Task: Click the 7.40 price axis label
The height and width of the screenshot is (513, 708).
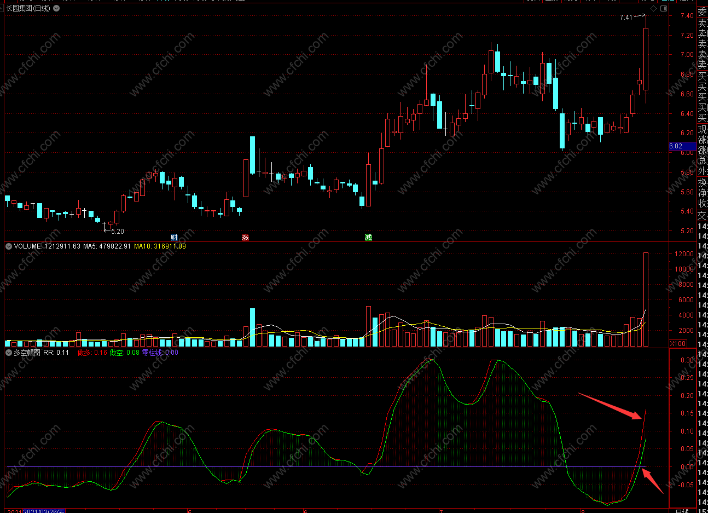Action: [687, 16]
